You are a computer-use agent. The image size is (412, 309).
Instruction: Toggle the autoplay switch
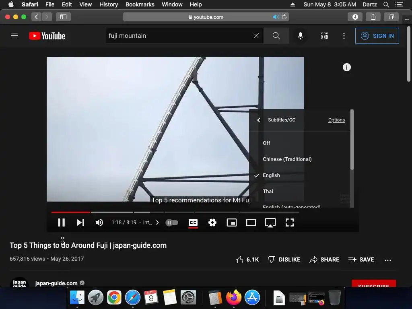tap(172, 222)
